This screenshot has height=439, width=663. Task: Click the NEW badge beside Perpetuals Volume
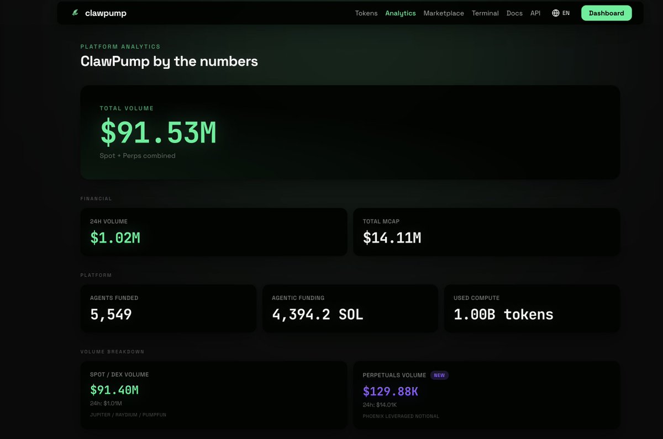439,375
